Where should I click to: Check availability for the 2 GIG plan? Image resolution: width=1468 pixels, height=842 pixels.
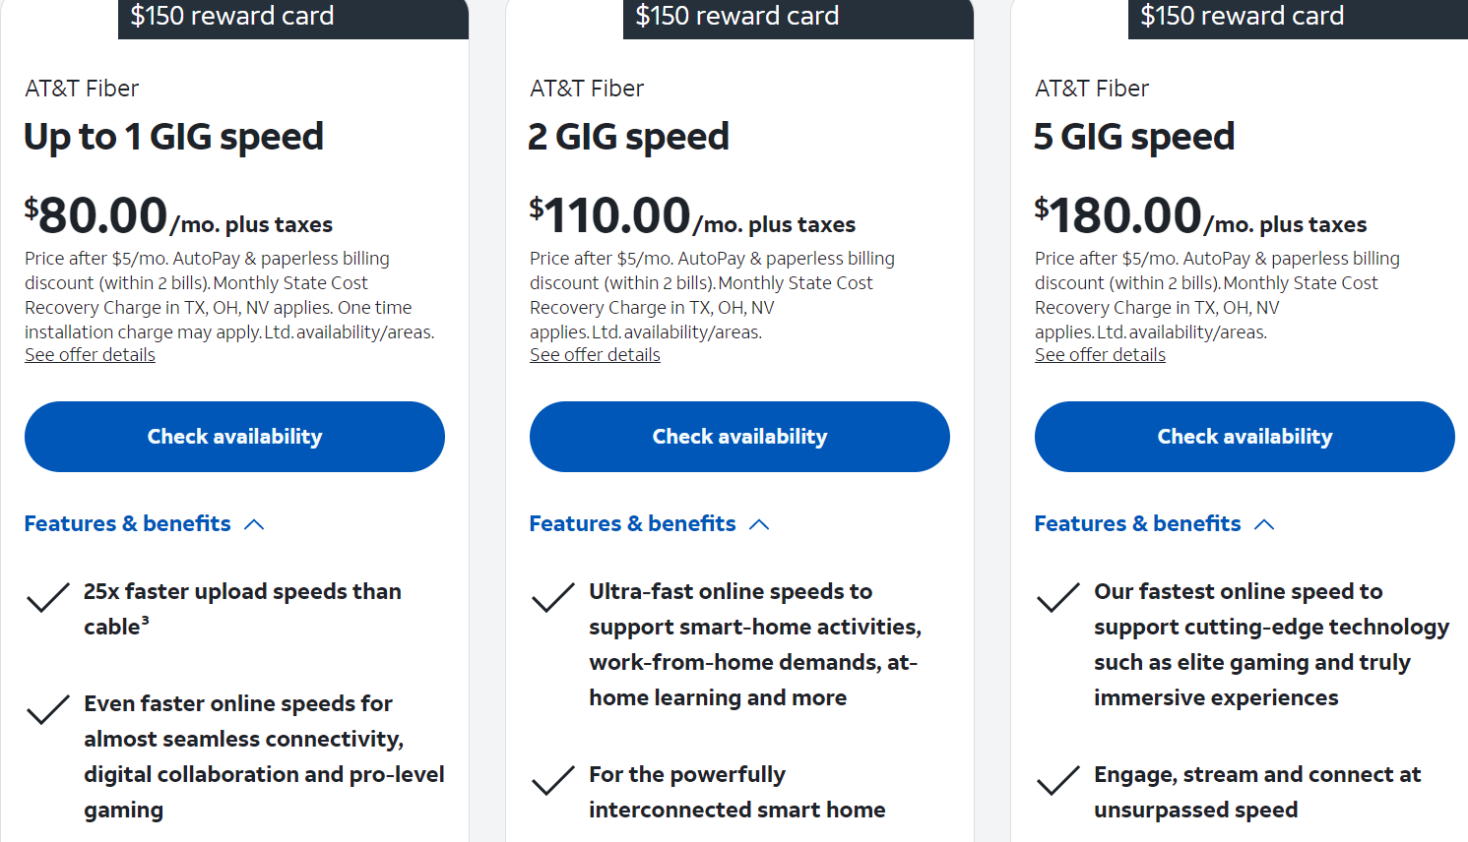click(x=739, y=437)
